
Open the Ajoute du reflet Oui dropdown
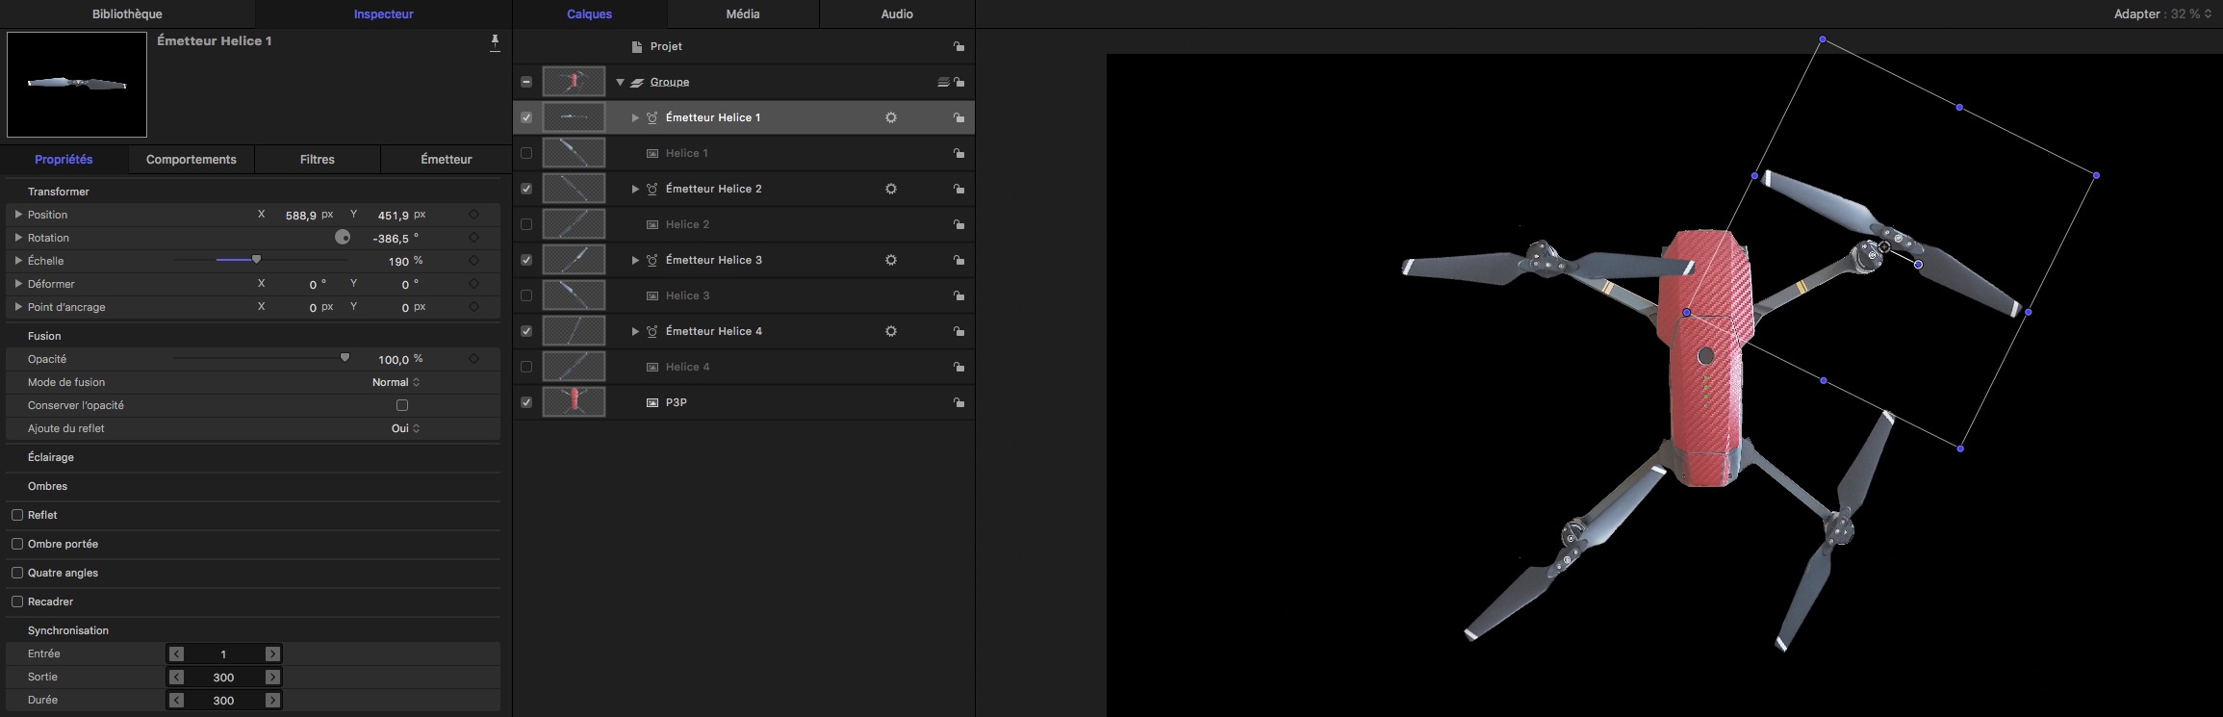tap(405, 428)
